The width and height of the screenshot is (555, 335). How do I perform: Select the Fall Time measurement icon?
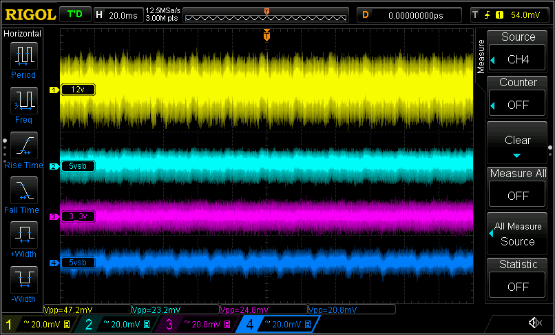23,190
